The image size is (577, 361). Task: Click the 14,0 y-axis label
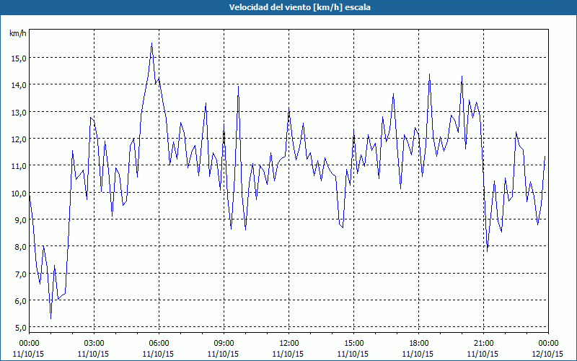19,84
